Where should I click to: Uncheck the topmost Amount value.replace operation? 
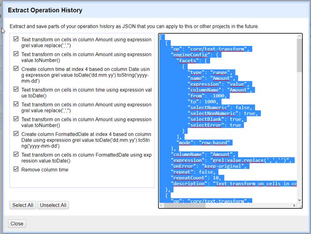[x=16, y=39]
